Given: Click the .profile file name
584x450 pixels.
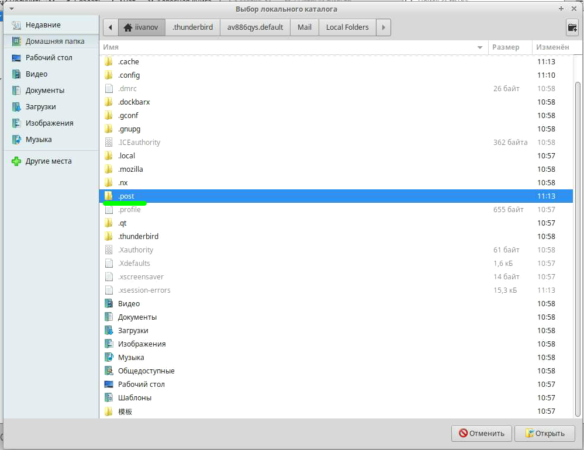Looking at the screenshot, I should click(130, 210).
